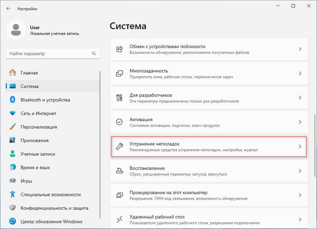Select Главная in the left navigation
Viewport: 317px width, 229px height.
29,73
